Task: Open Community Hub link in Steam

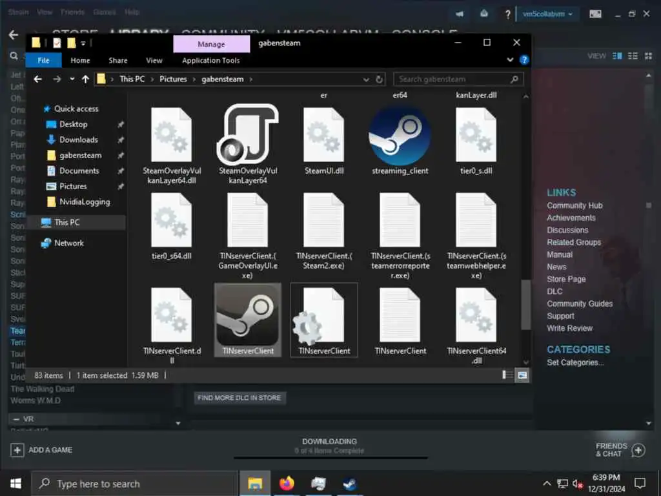Action: [x=575, y=205]
